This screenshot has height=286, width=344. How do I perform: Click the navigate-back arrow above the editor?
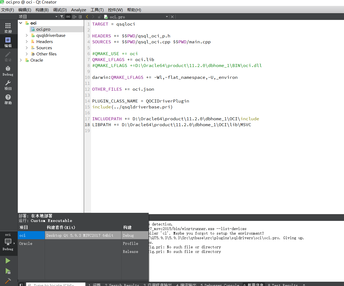pyautogui.click(x=86, y=16)
